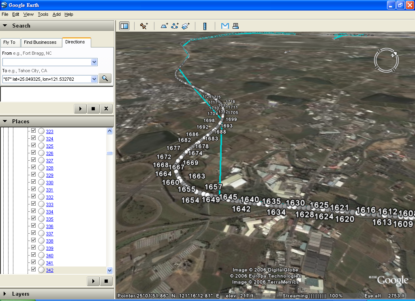
Task: Open the File menu
Action: click(x=5, y=14)
